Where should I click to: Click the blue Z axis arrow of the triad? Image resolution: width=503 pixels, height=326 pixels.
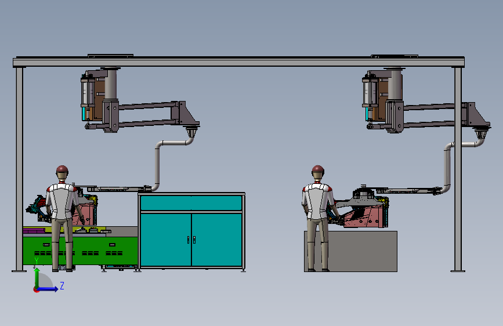[x=48, y=289]
